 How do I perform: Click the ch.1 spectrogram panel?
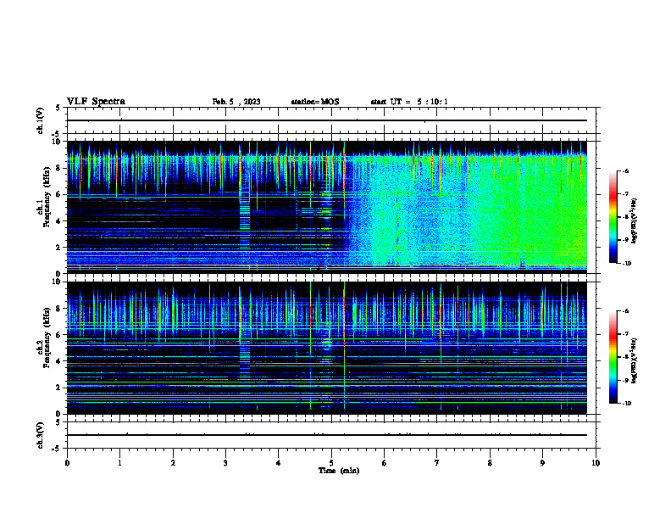(x=327, y=207)
